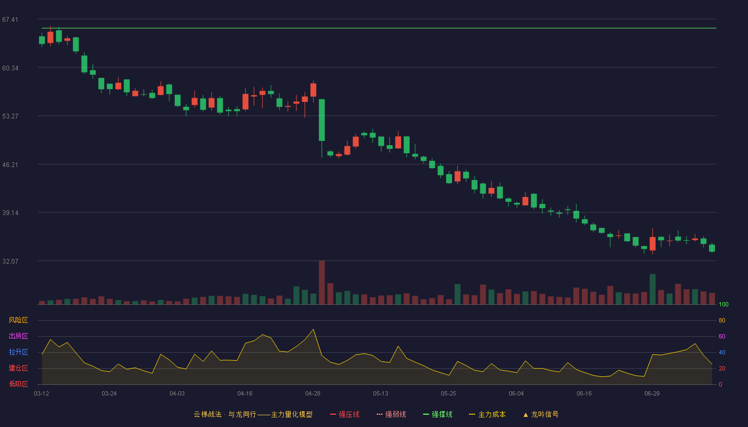Click the 32.07 price axis label
The image size is (748, 427).
click(x=10, y=262)
